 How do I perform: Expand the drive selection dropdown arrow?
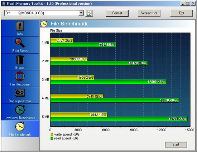(x=81, y=13)
